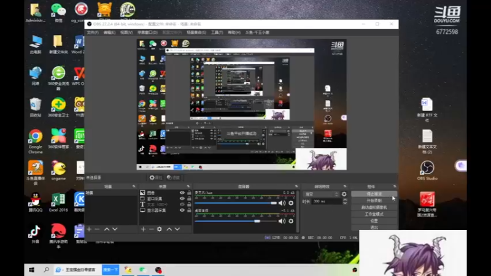Pop out the 转场特效 dock panel
Screen dimensions: 491x276
click(345, 186)
